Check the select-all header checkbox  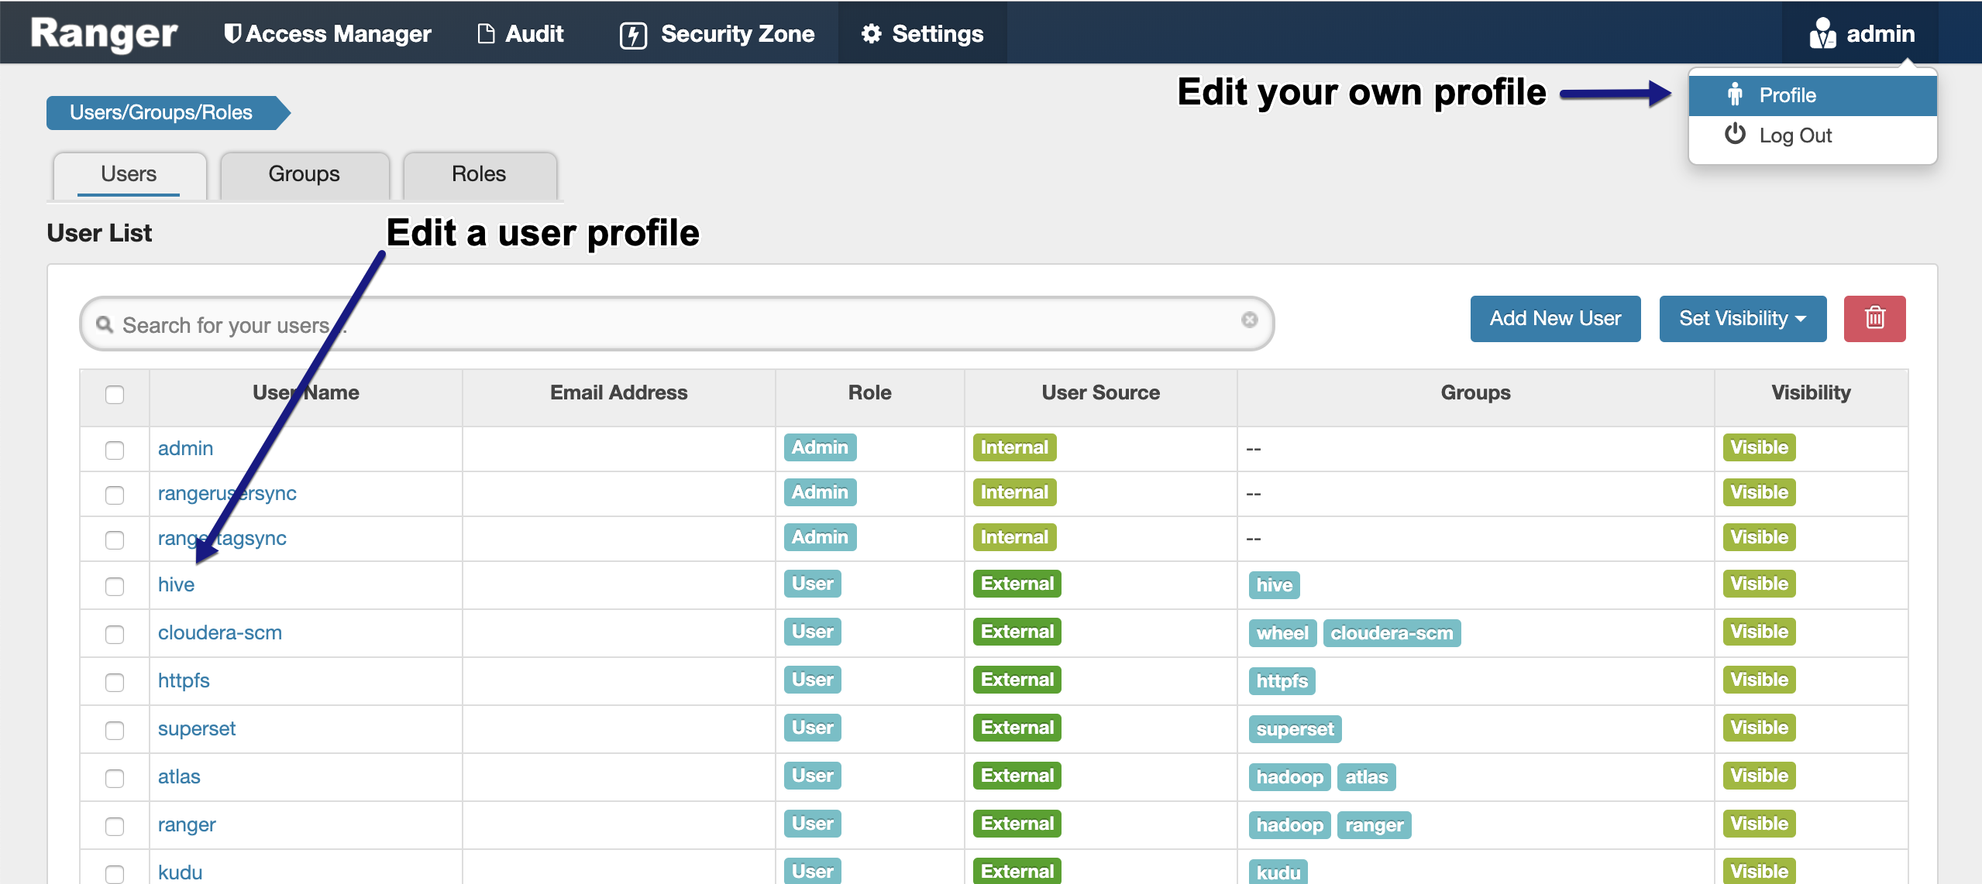tap(115, 394)
